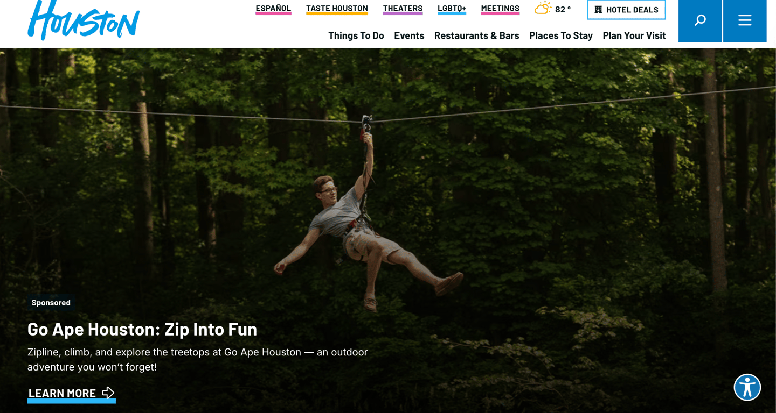Open the Things To Do menu
776x413 pixels.
tap(356, 35)
